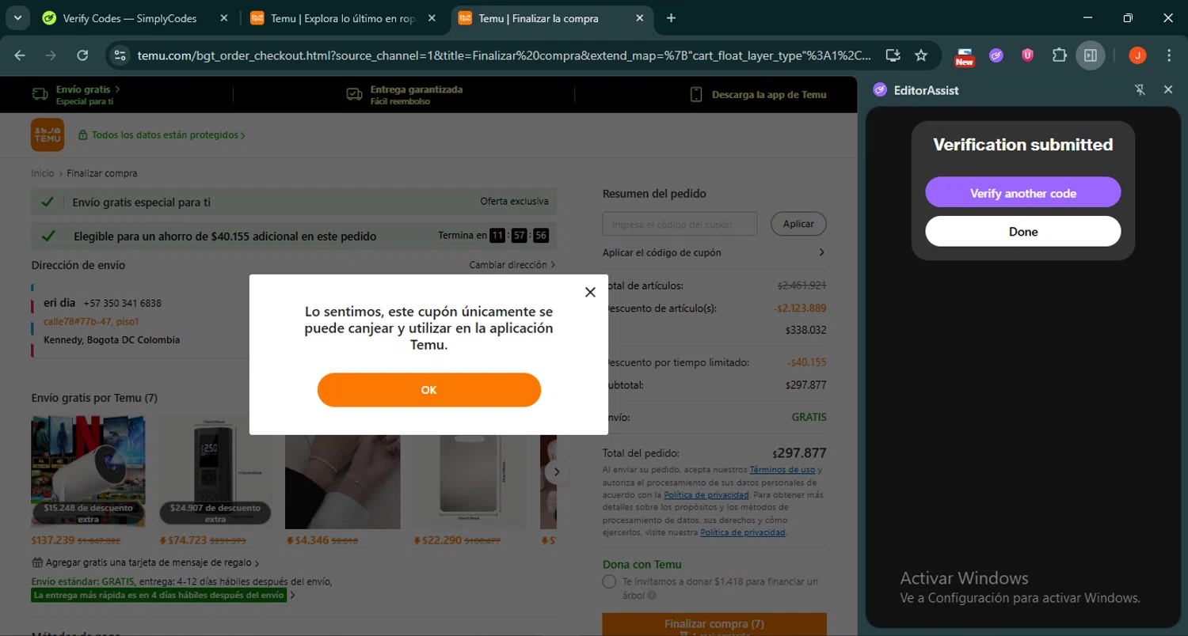Open the last Política de privacidad link
The image size is (1188, 636).
743,532
